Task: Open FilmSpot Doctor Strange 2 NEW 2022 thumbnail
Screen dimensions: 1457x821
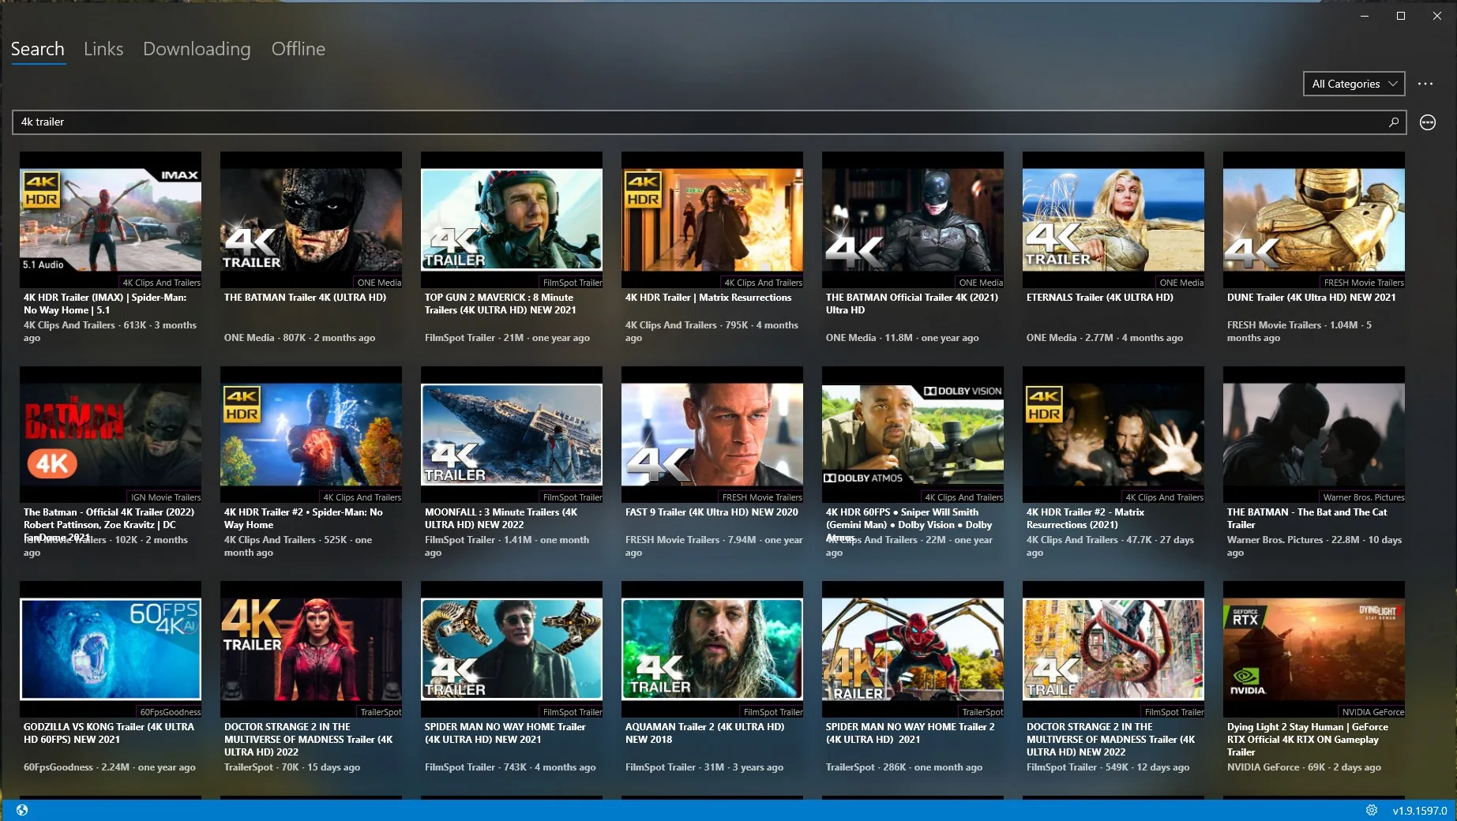Action: [1113, 649]
